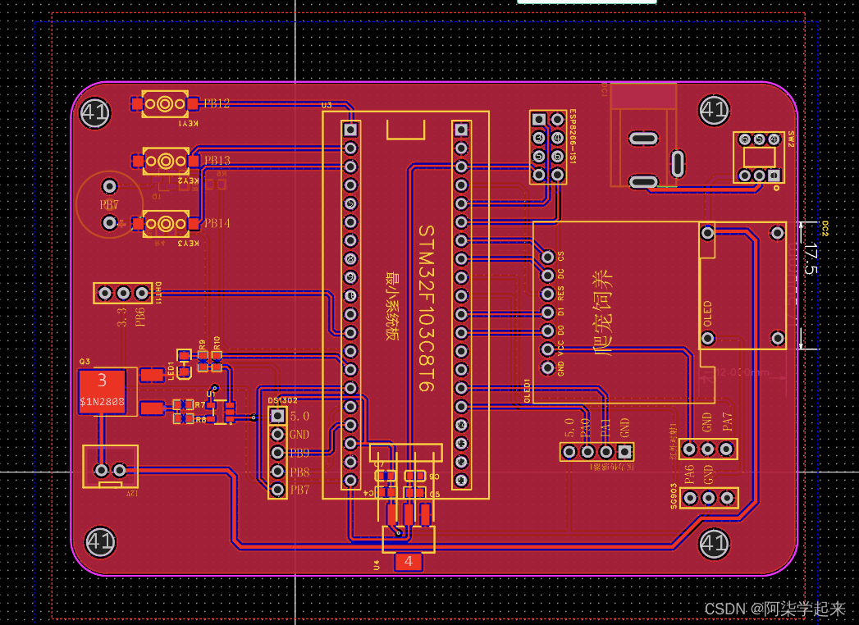This screenshot has height=625, width=859.
Task: Click the bottom-right mounting hole 41
Action: 715,543
